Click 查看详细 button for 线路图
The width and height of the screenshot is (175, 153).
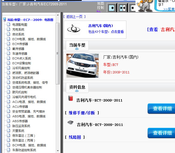point(161,133)
